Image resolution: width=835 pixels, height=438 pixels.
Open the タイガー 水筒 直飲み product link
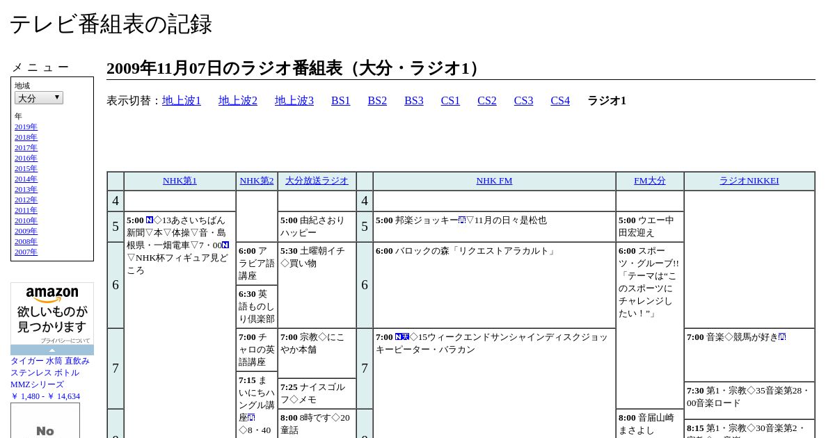[50, 373]
